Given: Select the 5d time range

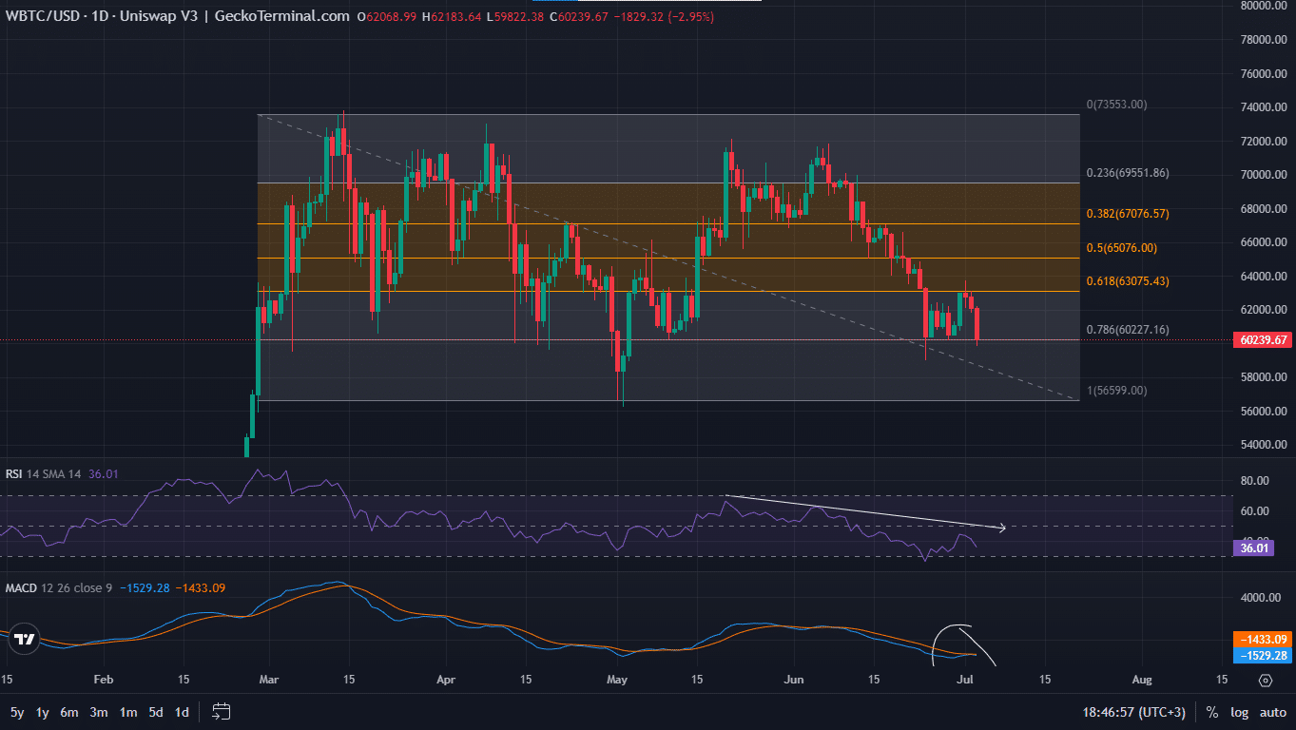Looking at the screenshot, I should (156, 712).
